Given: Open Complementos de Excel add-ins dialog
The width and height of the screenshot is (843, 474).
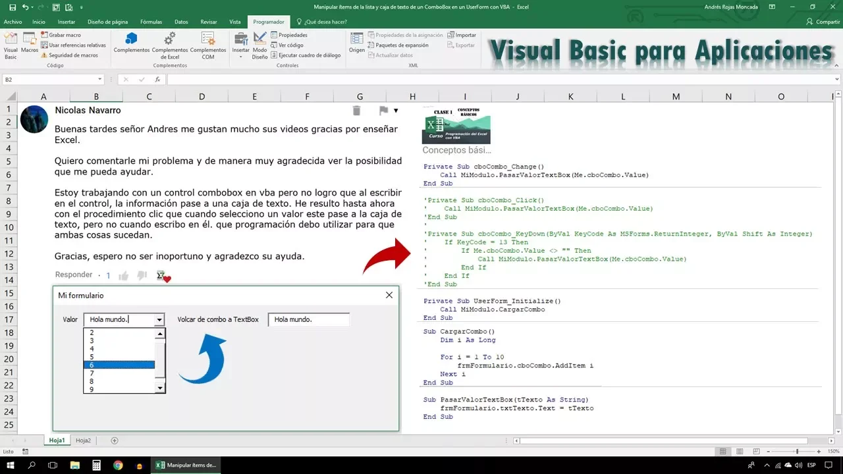Looking at the screenshot, I should (170, 45).
